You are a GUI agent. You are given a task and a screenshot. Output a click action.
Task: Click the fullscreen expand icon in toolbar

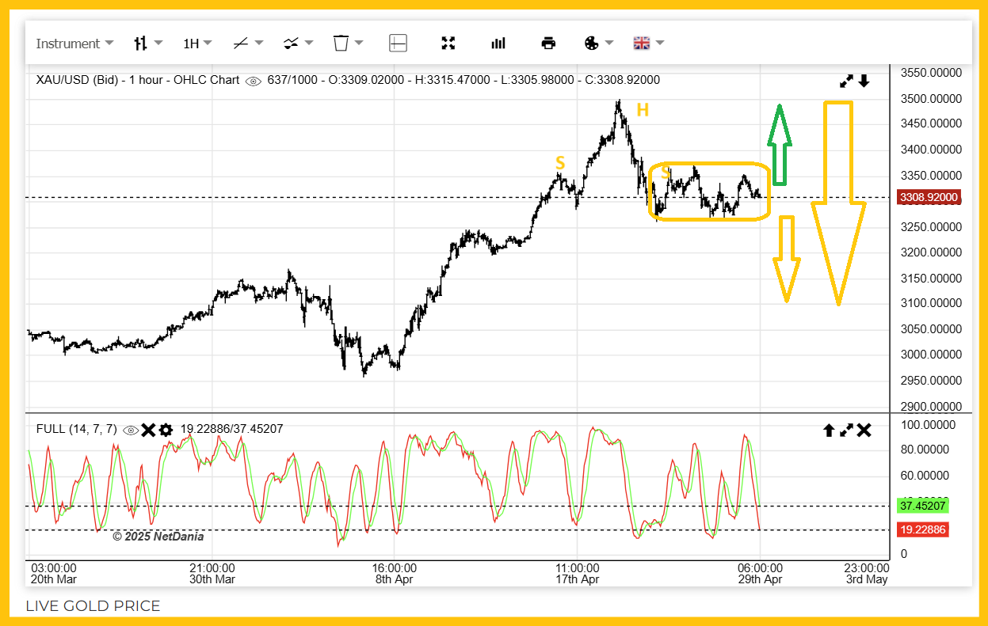click(448, 44)
